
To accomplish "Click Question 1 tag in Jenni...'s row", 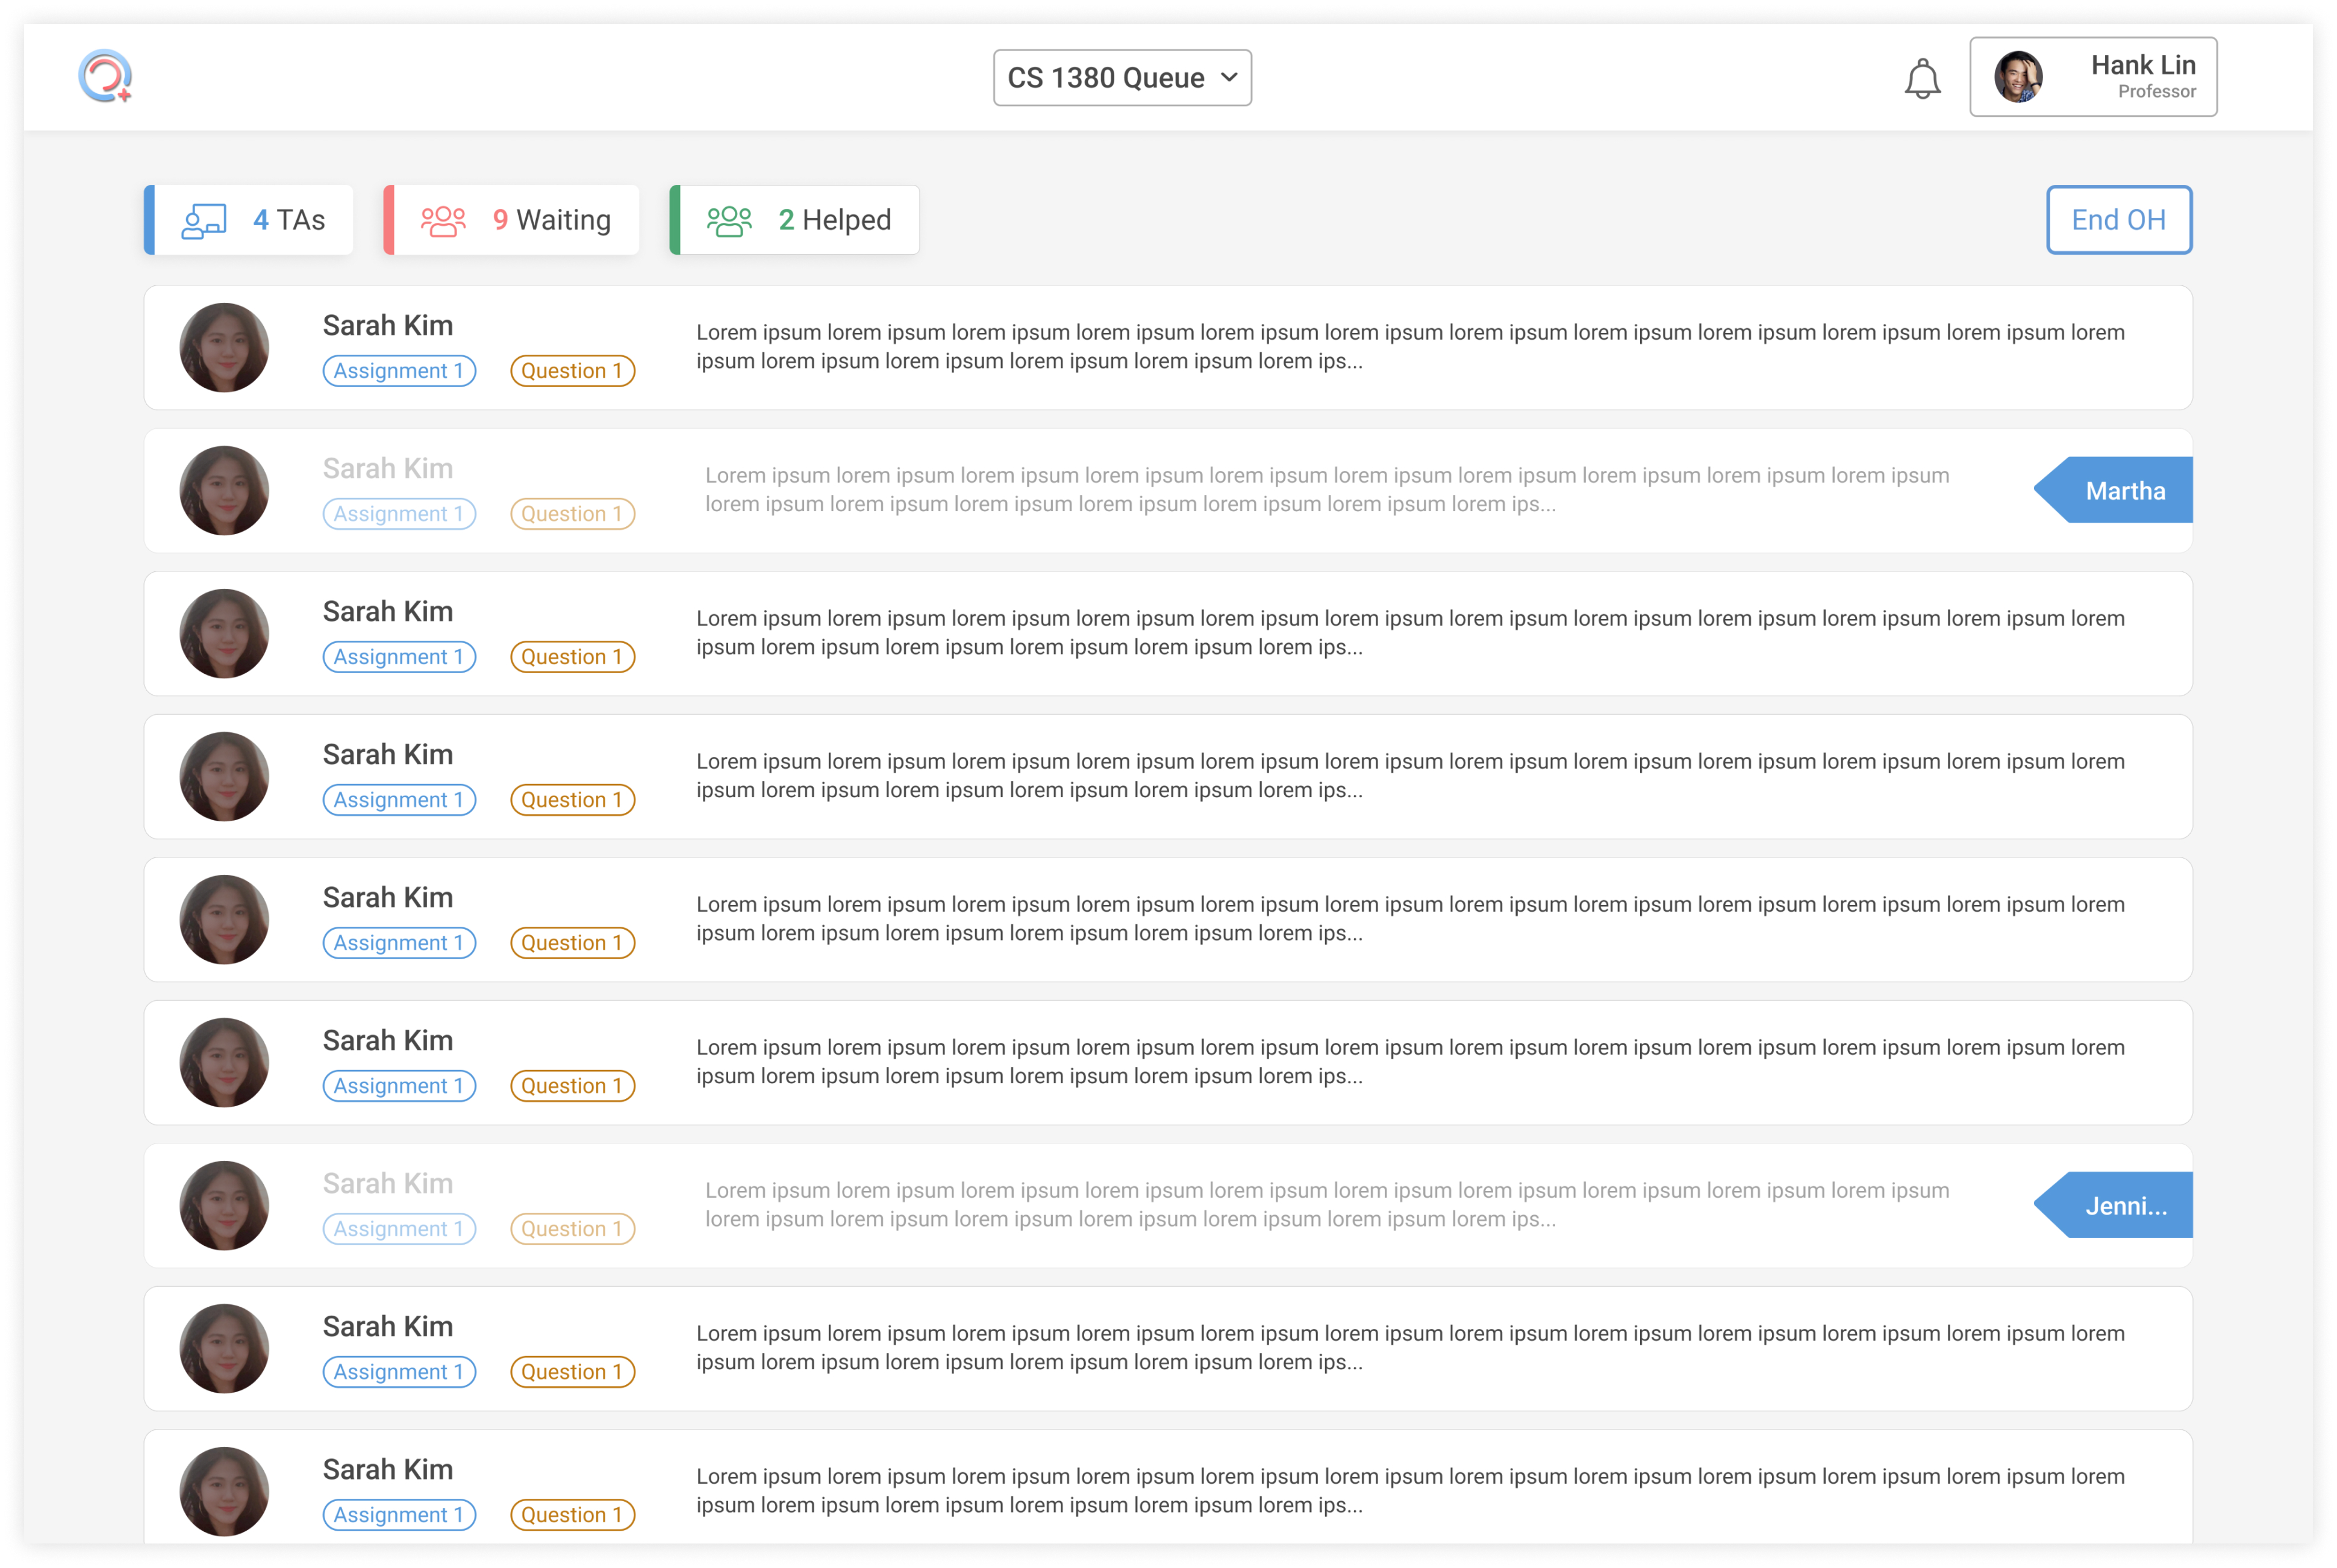I will click(572, 1229).
